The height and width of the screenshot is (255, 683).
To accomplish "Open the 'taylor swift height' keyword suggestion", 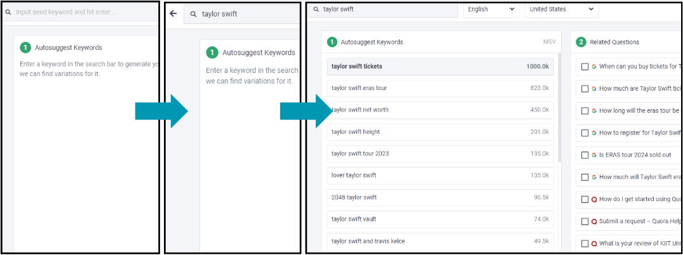I will (440, 132).
